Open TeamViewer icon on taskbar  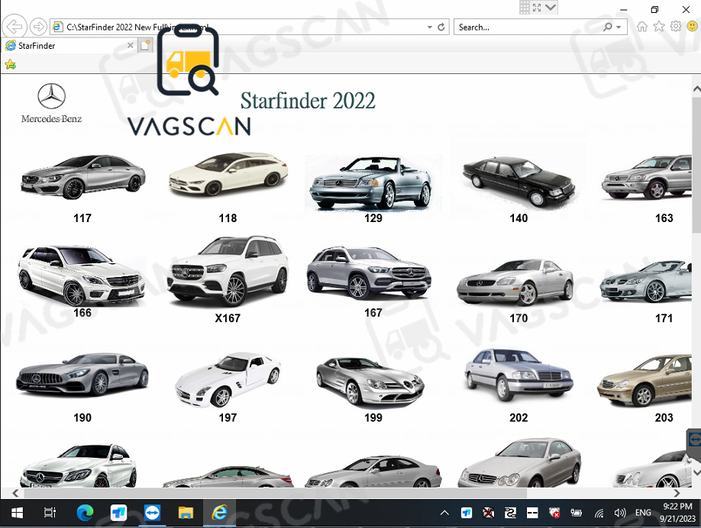(153, 514)
